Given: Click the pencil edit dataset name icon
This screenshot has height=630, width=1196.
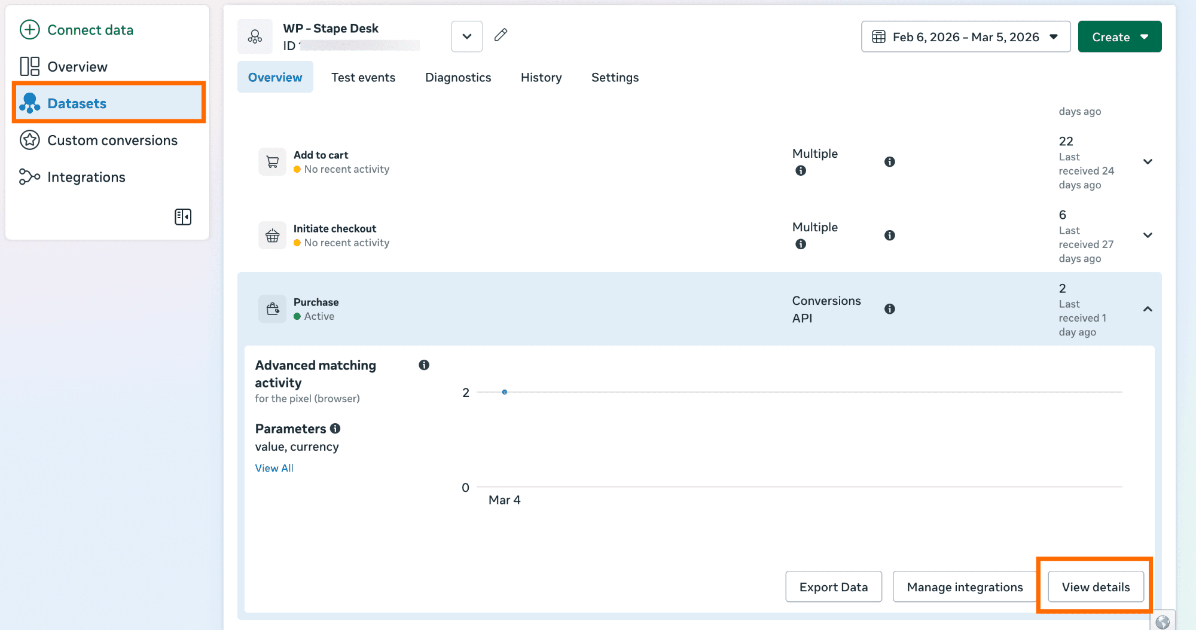Looking at the screenshot, I should point(501,35).
